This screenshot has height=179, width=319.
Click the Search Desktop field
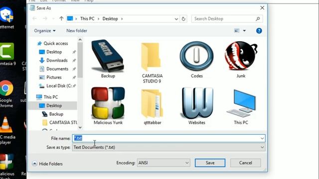[x=227, y=19]
